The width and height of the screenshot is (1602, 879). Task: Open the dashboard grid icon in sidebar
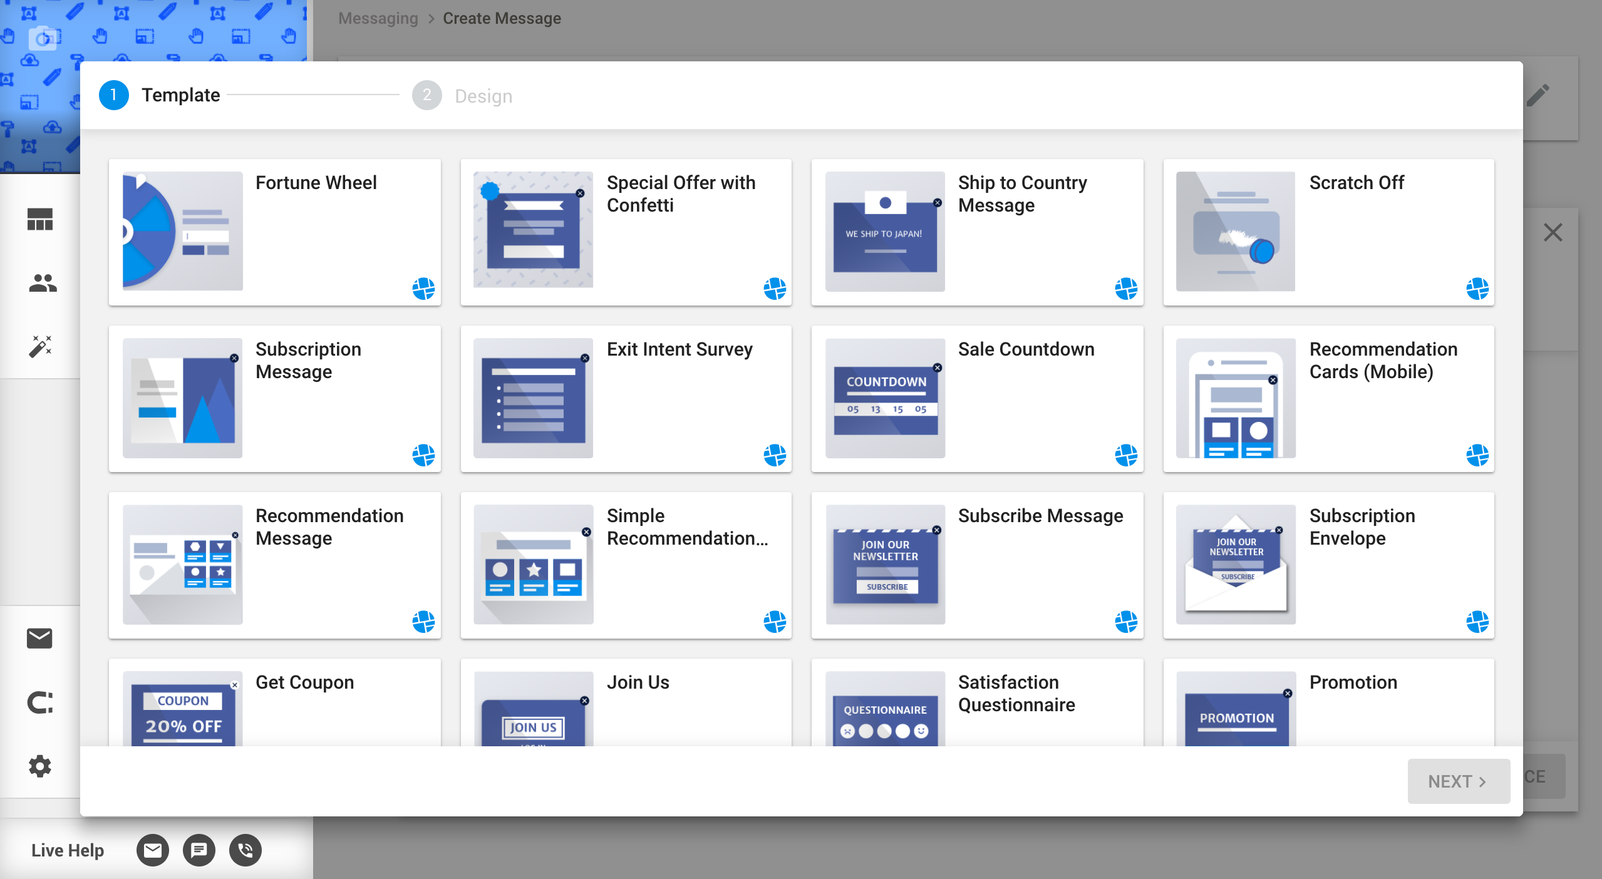pyautogui.click(x=40, y=219)
